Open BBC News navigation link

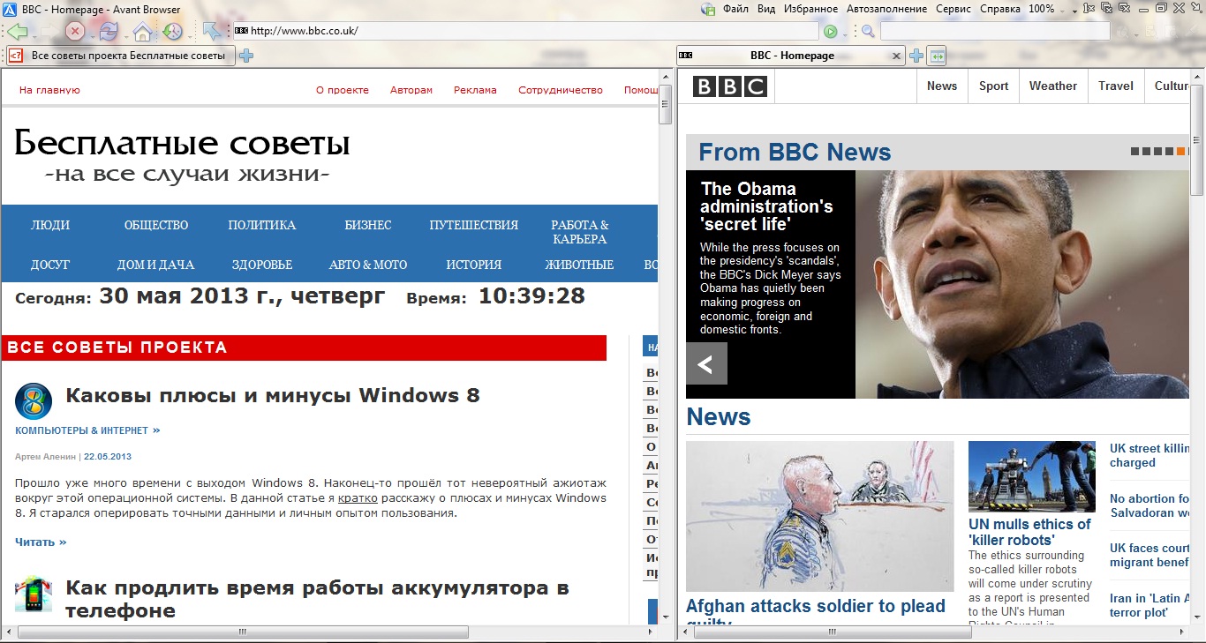click(x=942, y=86)
